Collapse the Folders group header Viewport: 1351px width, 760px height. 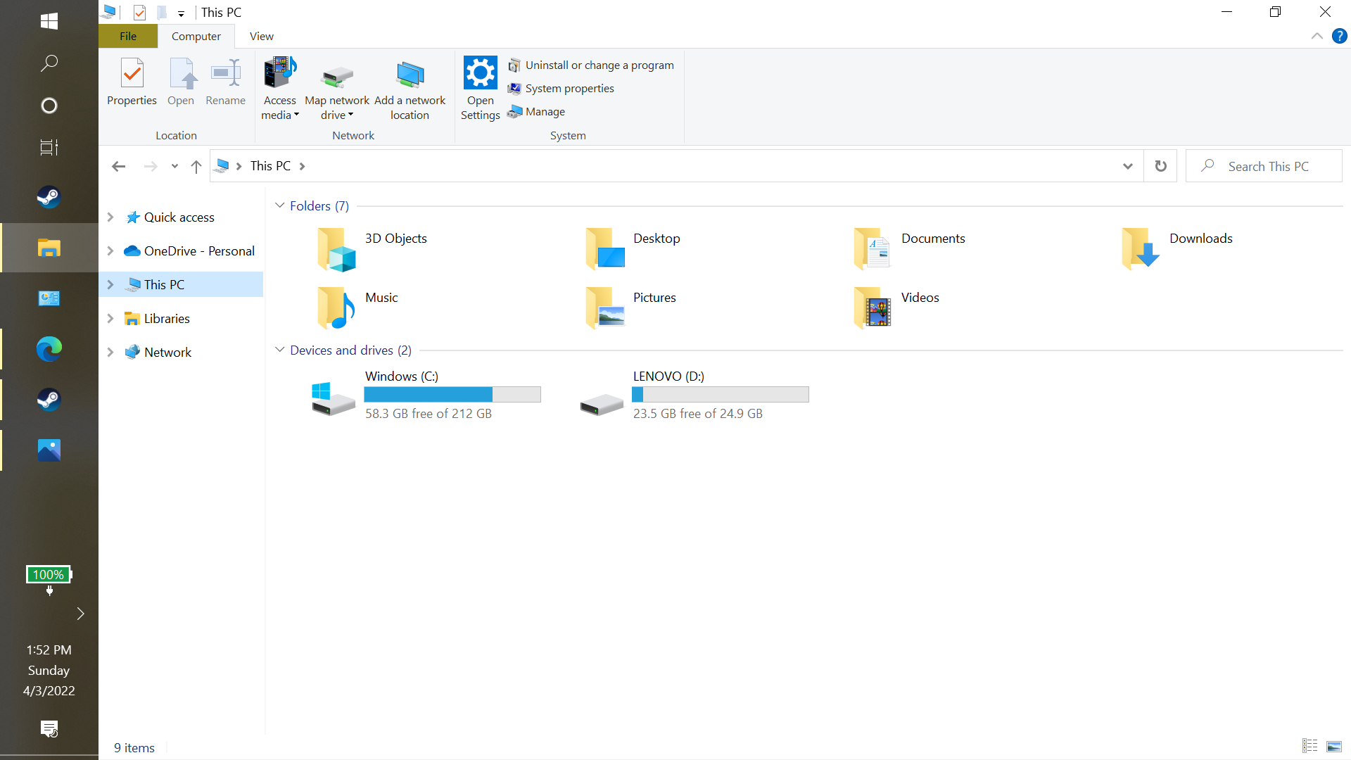[x=279, y=205]
